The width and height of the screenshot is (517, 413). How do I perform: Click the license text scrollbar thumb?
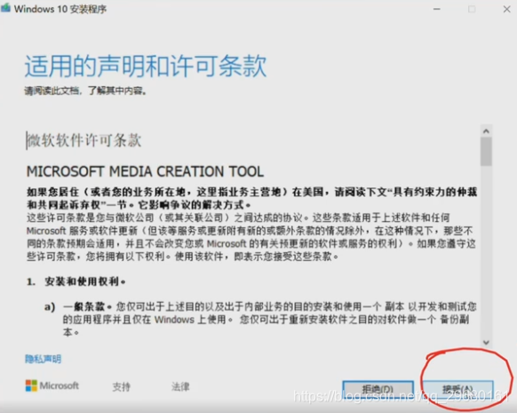point(486,152)
